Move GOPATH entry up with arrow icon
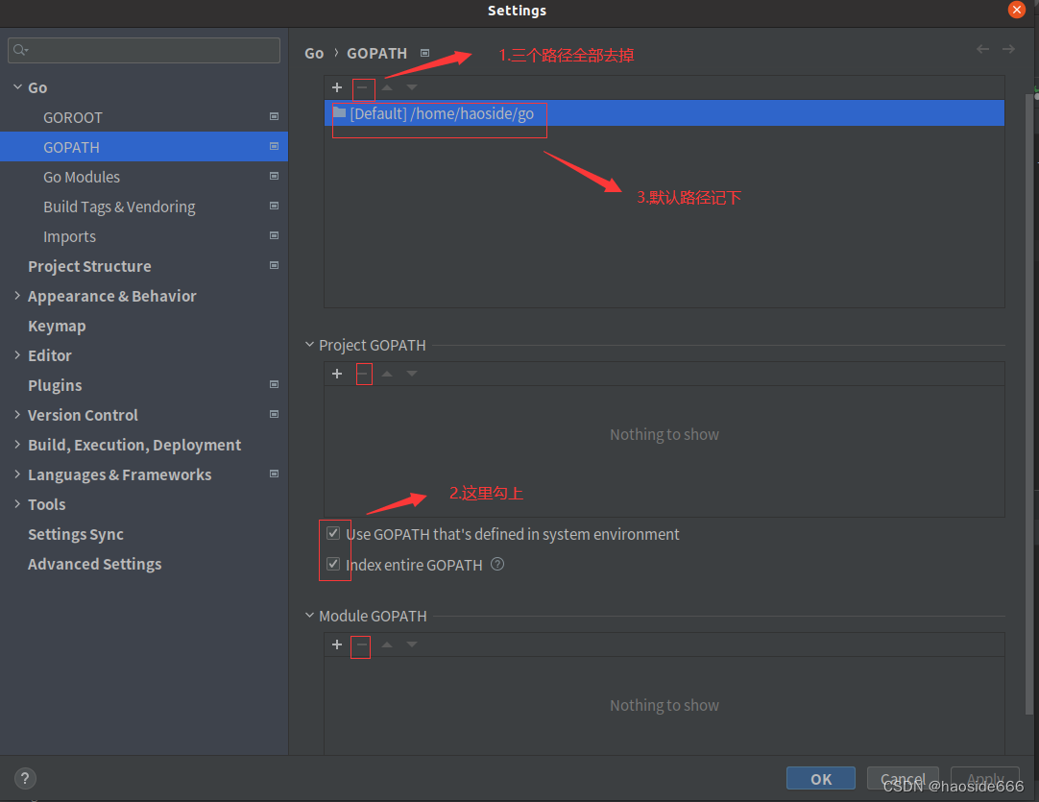 (x=386, y=87)
